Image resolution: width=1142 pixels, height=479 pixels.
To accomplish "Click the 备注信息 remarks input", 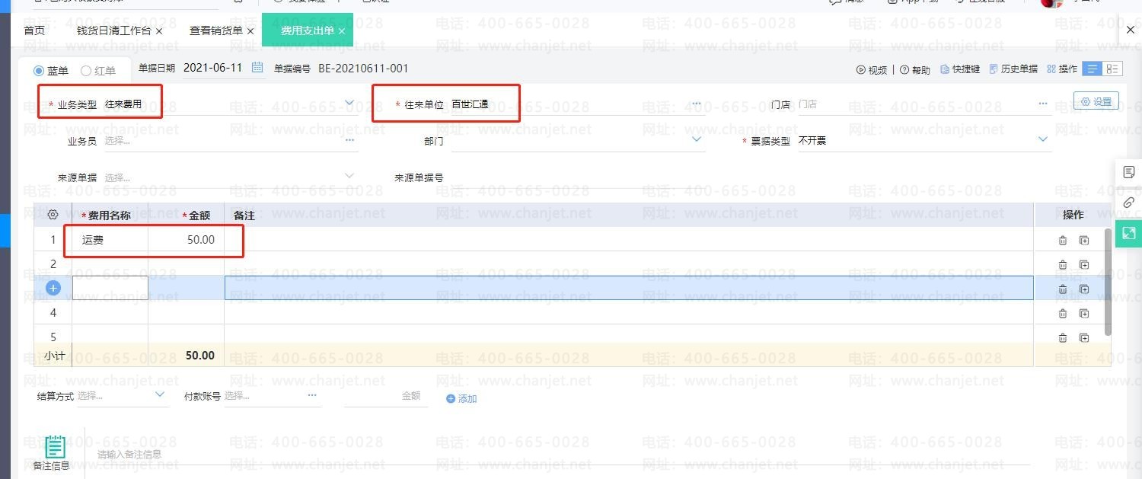I will point(563,455).
